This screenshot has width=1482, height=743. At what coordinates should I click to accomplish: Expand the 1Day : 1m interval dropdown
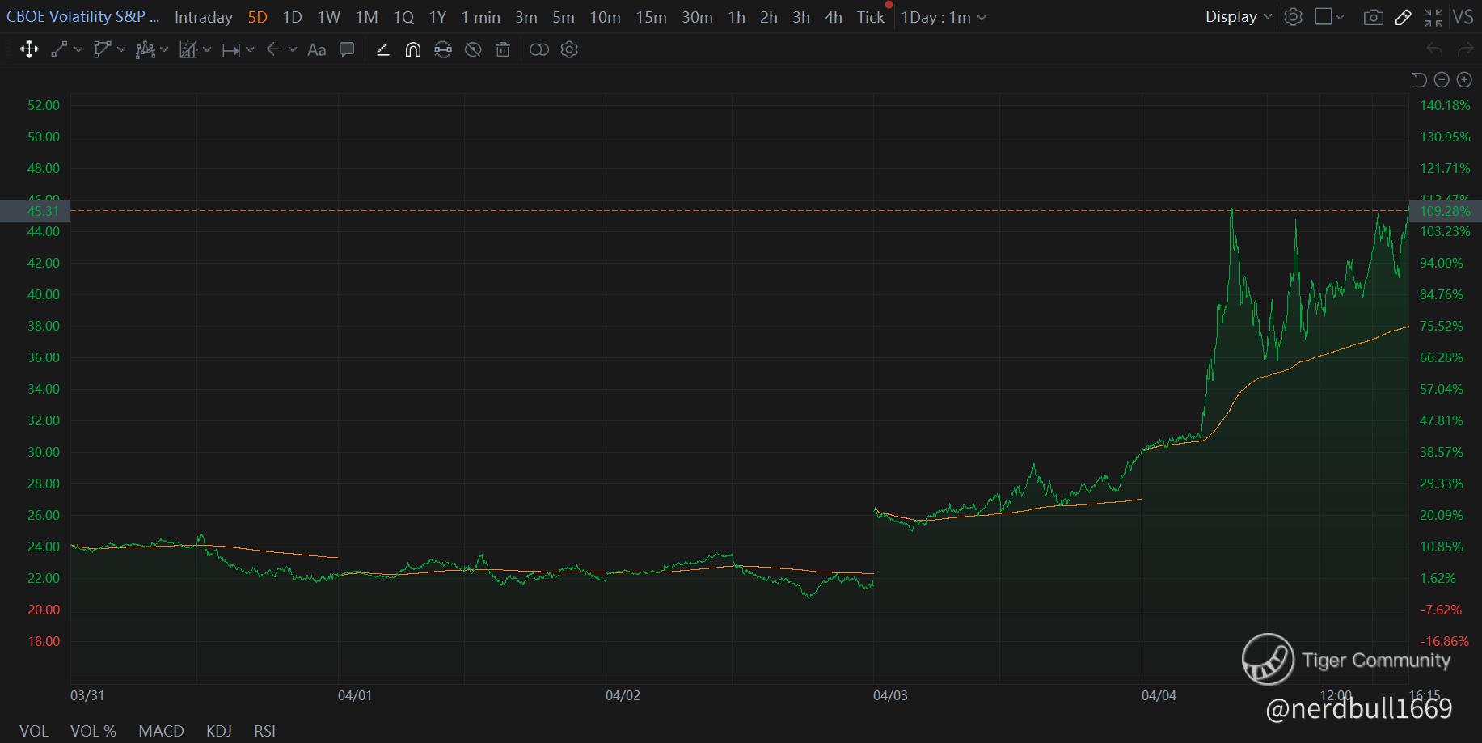click(x=943, y=17)
